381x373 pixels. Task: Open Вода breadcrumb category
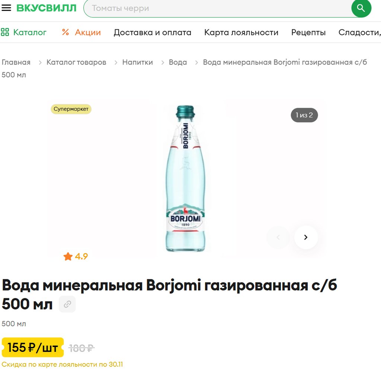coord(178,62)
